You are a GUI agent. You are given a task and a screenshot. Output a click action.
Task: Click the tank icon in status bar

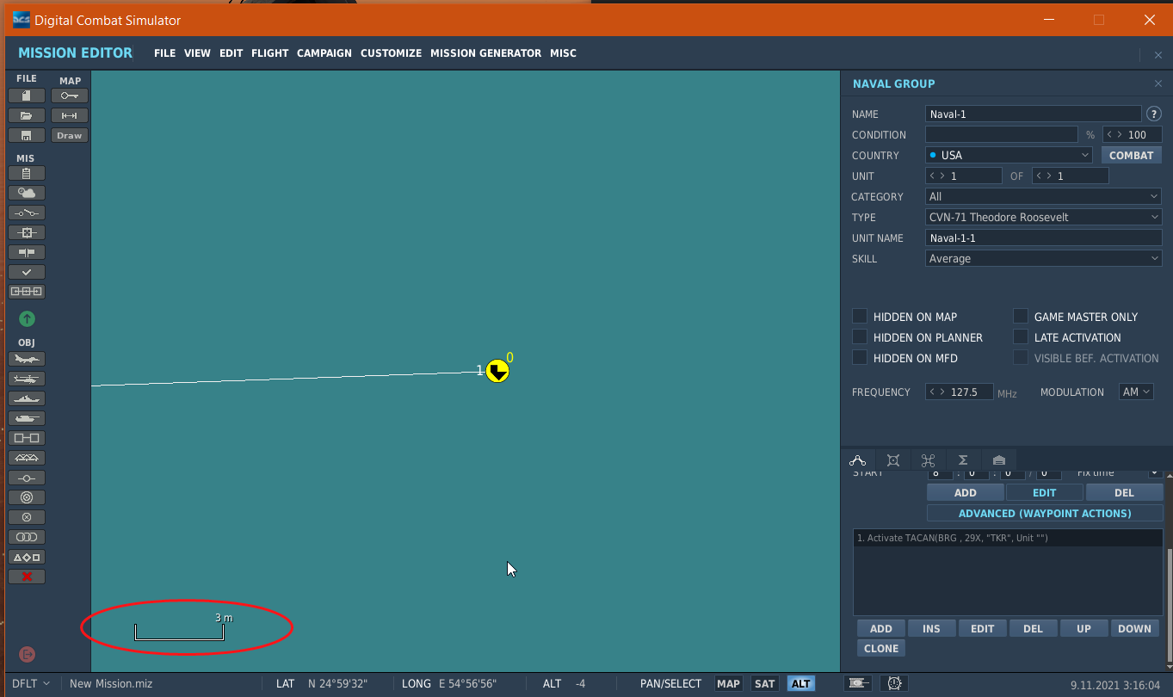(x=858, y=683)
